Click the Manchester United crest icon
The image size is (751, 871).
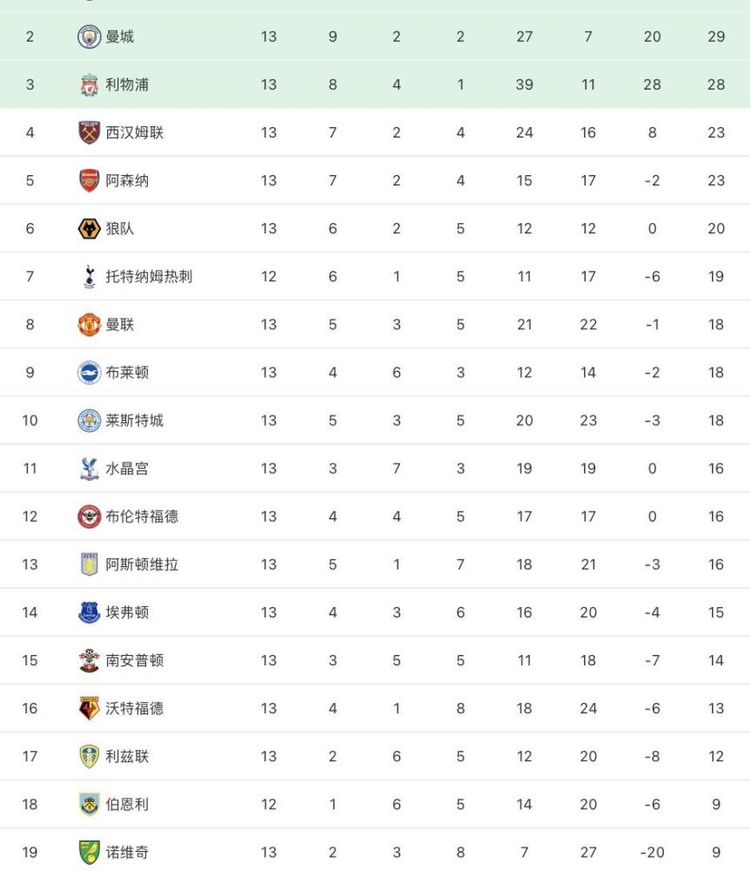(89, 324)
